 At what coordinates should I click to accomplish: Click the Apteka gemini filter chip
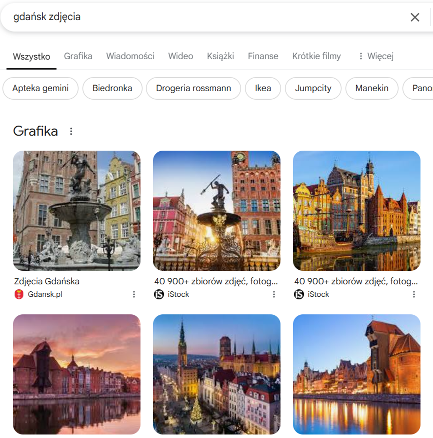click(x=40, y=88)
